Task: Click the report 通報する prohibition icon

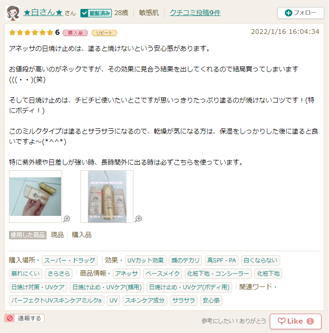Action: (9, 318)
